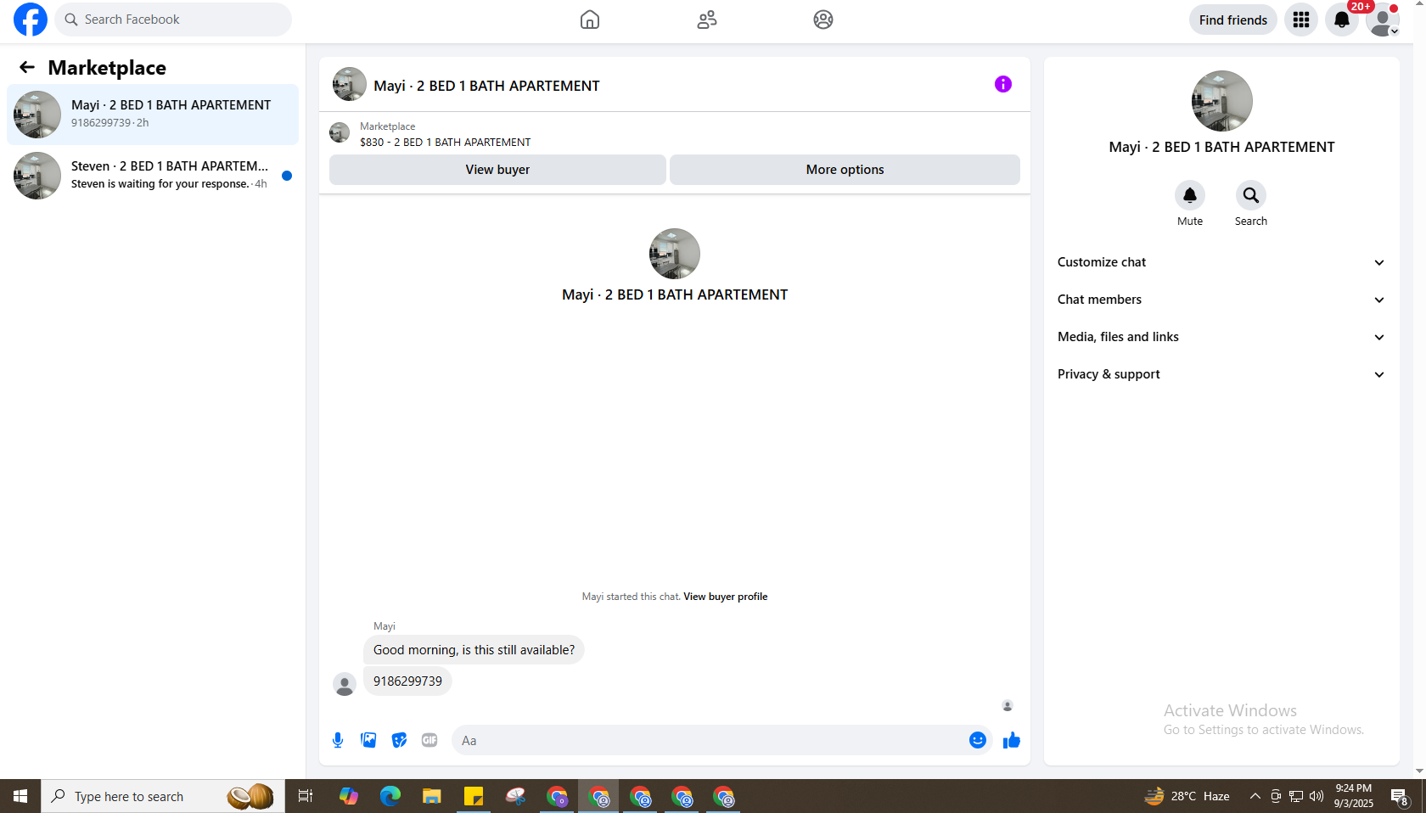Expand the Chat members section

1221,300
